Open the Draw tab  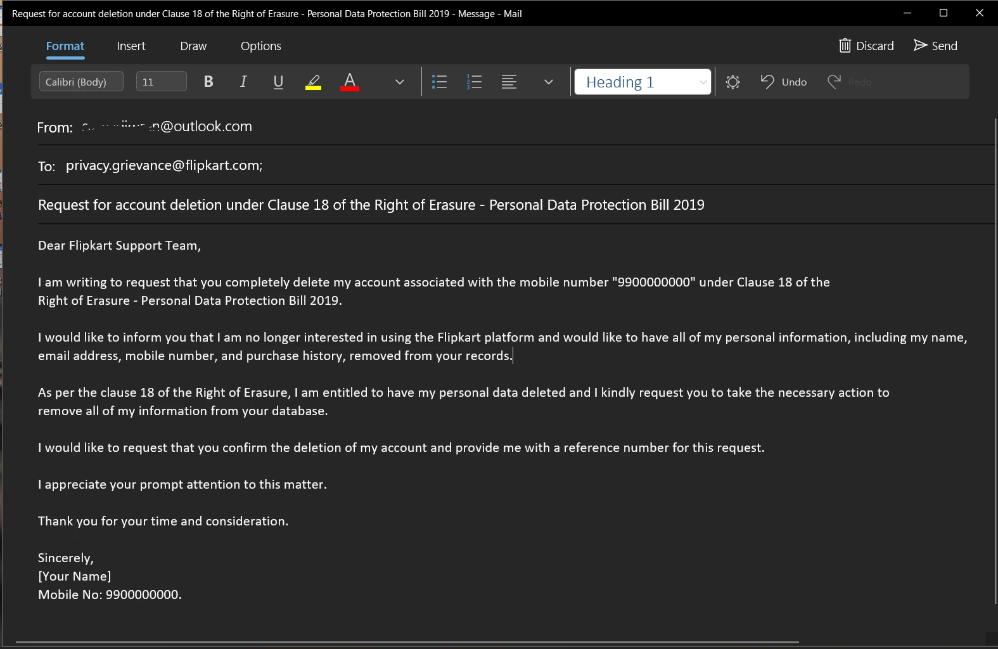coord(193,46)
